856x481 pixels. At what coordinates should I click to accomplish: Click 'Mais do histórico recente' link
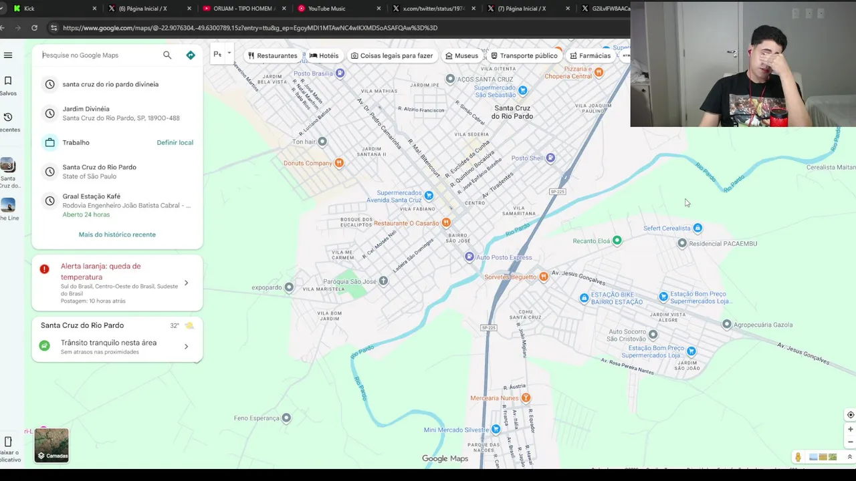(117, 234)
